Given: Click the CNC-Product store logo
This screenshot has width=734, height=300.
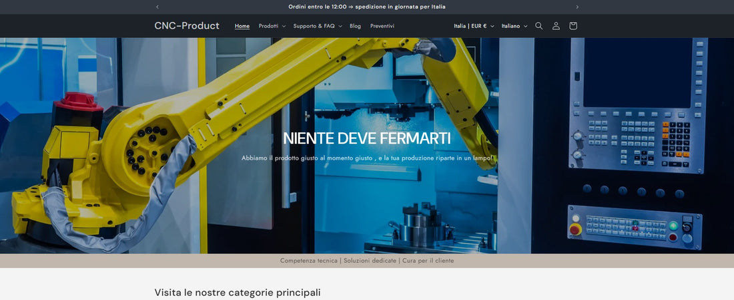Looking at the screenshot, I should point(187,26).
